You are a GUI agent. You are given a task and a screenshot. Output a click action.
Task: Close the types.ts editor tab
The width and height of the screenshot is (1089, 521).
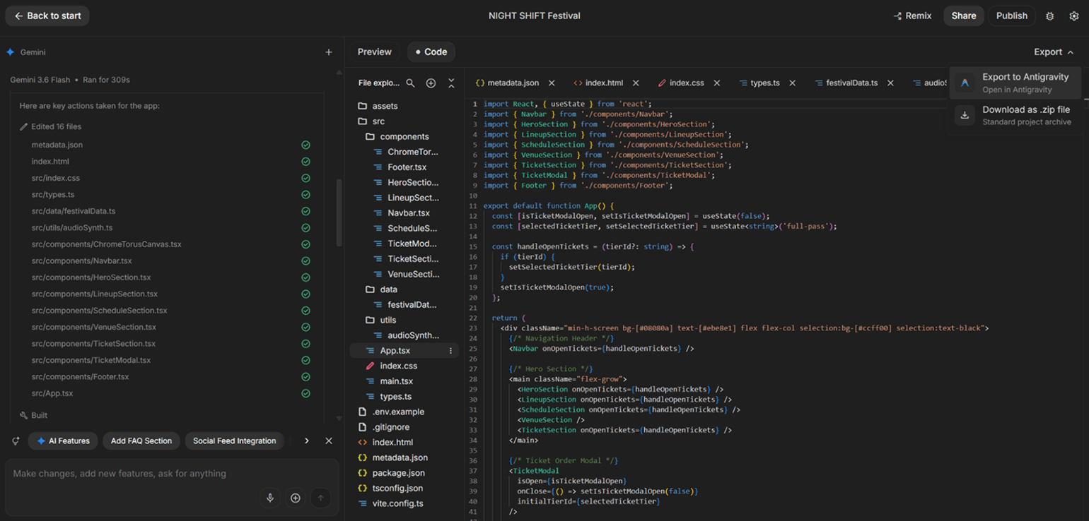(x=792, y=83)
